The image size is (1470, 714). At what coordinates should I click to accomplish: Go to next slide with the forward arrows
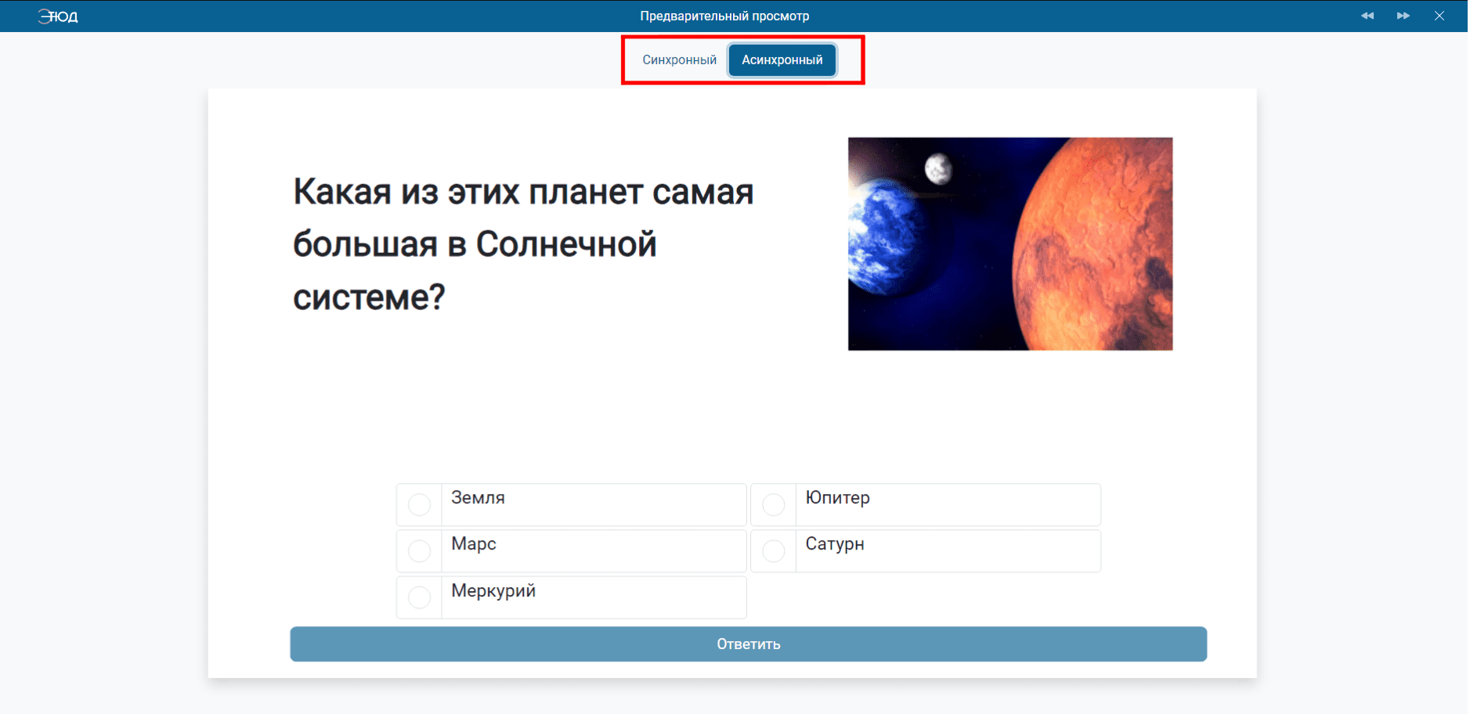[x=1403, y=16]
